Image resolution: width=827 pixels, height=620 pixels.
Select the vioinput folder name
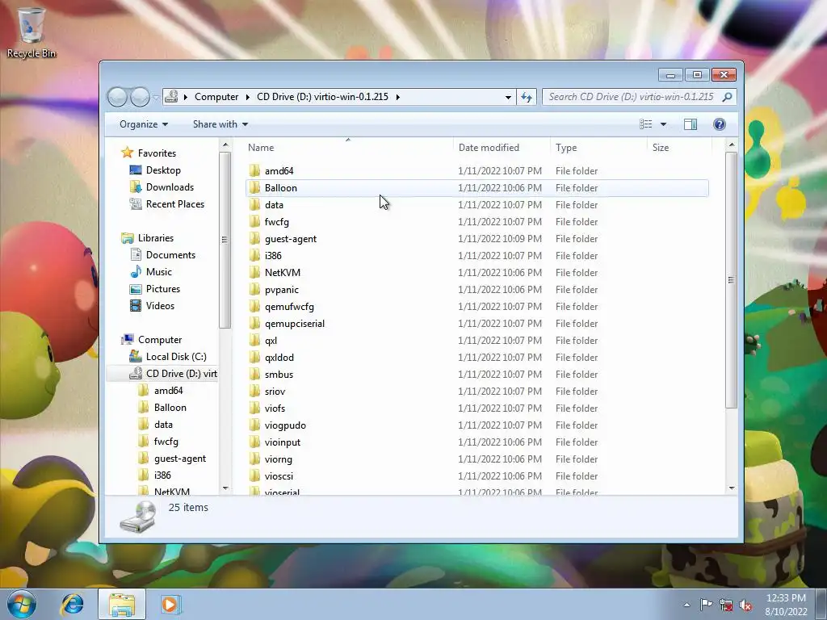[282, 442]
